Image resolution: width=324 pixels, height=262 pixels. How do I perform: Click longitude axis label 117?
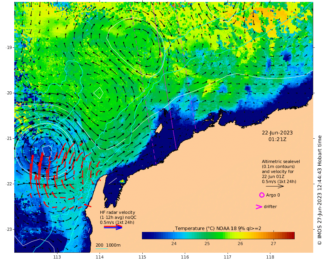click(x=228, y=257)
